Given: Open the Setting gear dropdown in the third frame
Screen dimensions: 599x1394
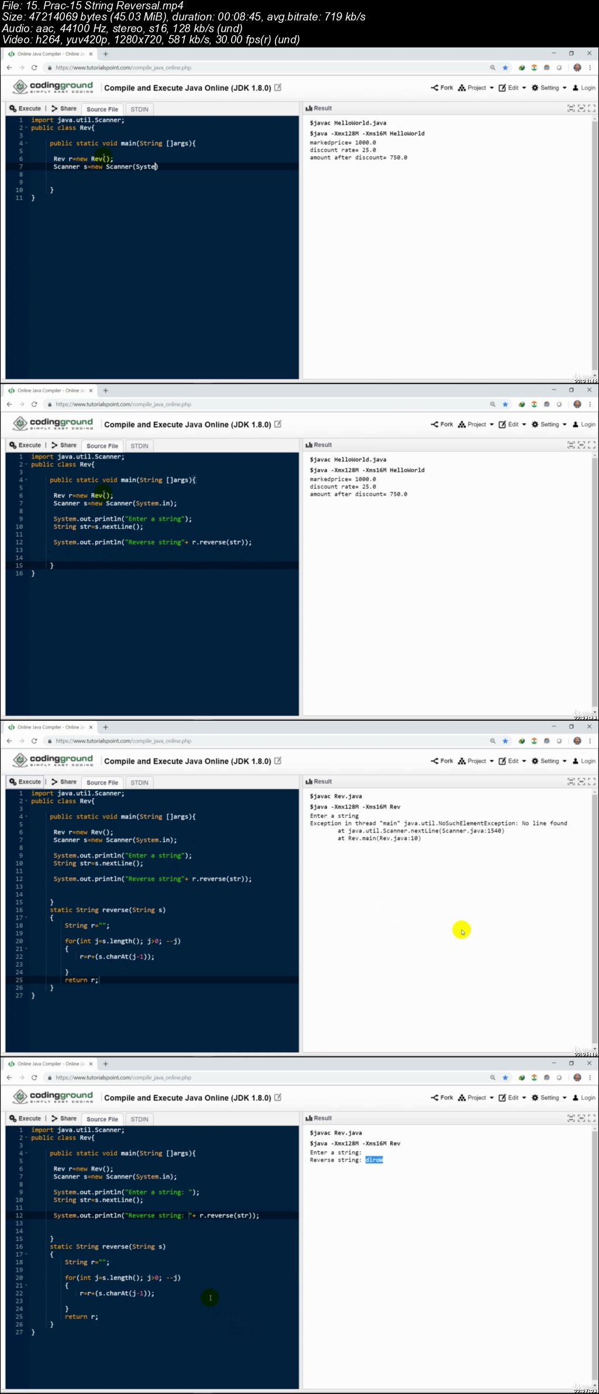Looking at the screenshot, I should coord(549,761).
